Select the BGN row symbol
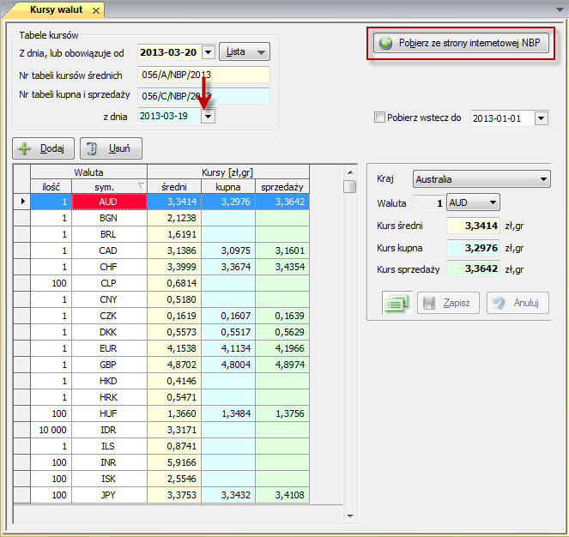The image size is (569, 537). (110, 218)
